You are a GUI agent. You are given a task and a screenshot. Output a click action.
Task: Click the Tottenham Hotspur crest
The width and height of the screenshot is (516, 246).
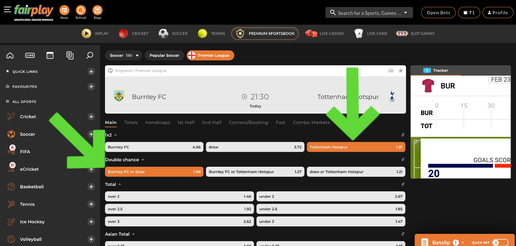point(392,96)
